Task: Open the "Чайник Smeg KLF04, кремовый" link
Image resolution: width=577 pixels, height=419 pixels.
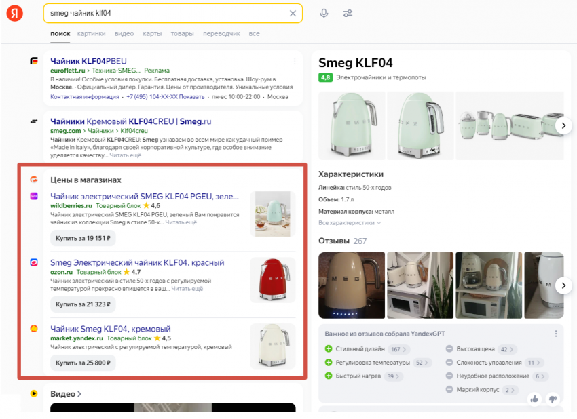Action: tap(111, 329)
